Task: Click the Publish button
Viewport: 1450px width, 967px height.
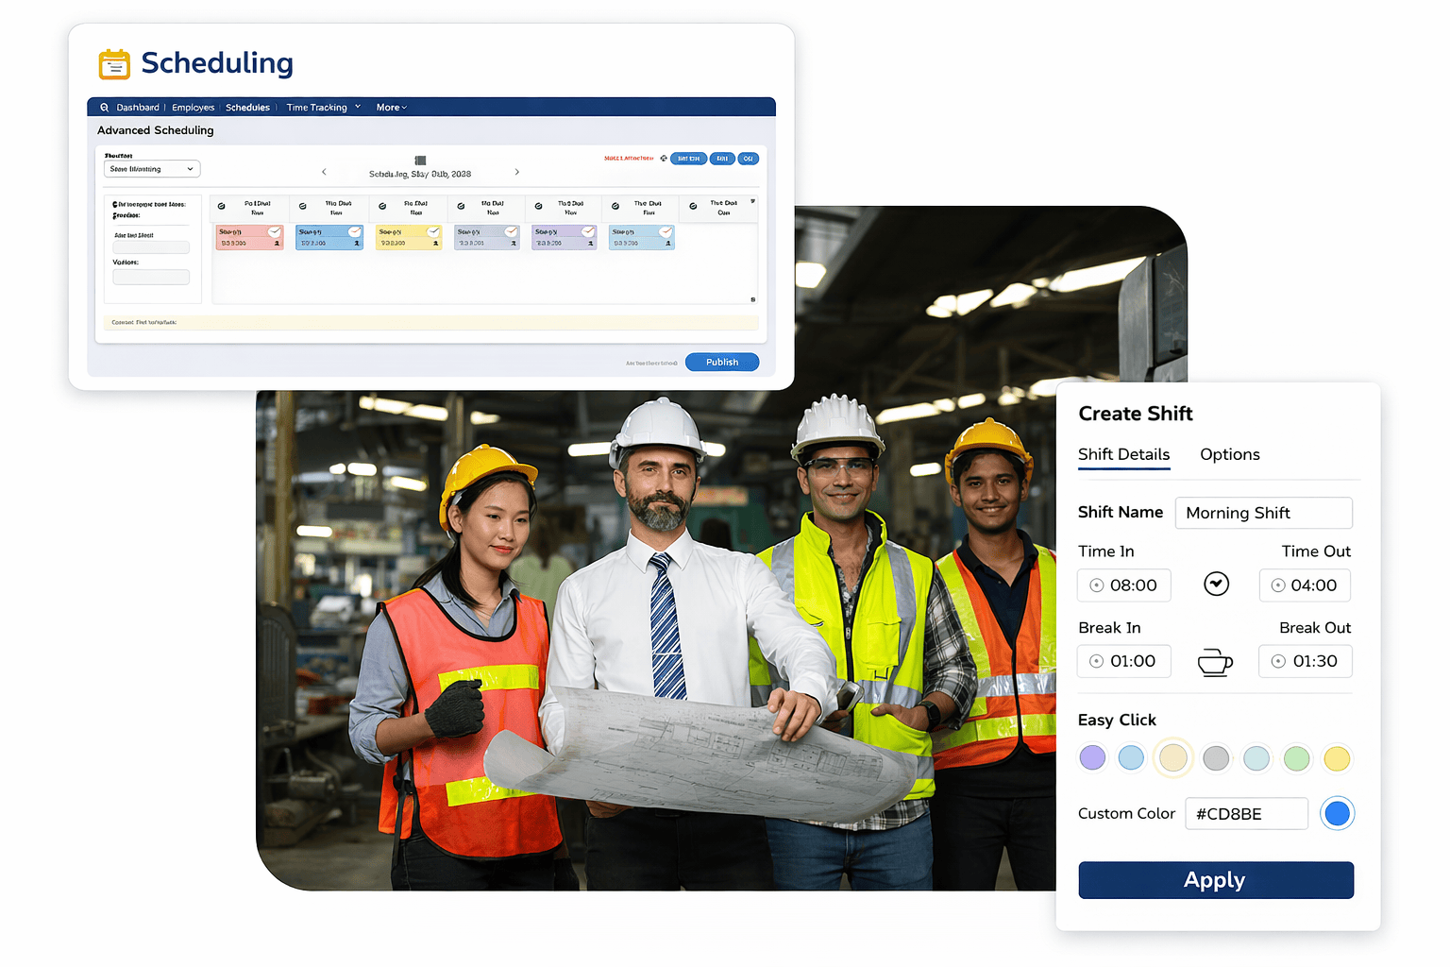Action: 721,362
